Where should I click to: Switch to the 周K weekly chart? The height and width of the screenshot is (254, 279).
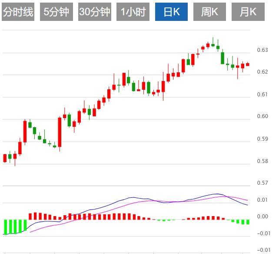tap(209, 12)
